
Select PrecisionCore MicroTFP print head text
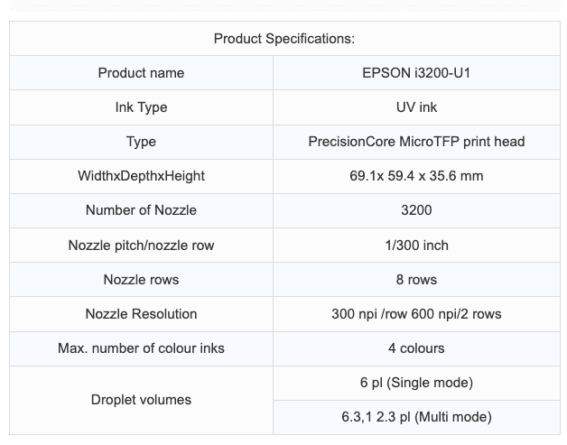click(415, 142)
